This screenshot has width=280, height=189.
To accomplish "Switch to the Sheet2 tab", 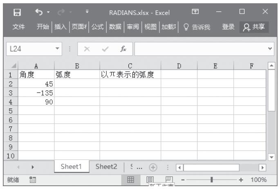I will click(106, 167).
